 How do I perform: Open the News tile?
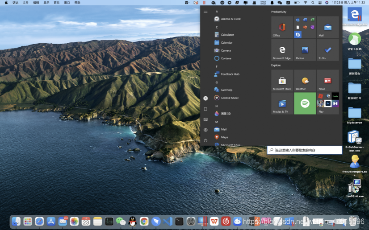328,81
